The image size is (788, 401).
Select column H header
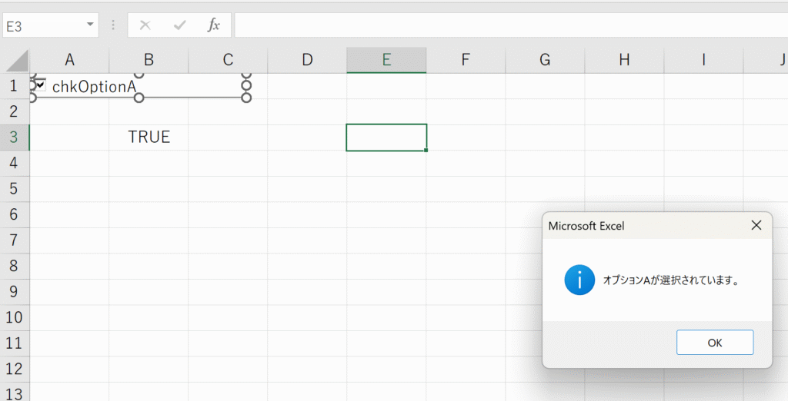pyautogui.click(x=624, y=60)
